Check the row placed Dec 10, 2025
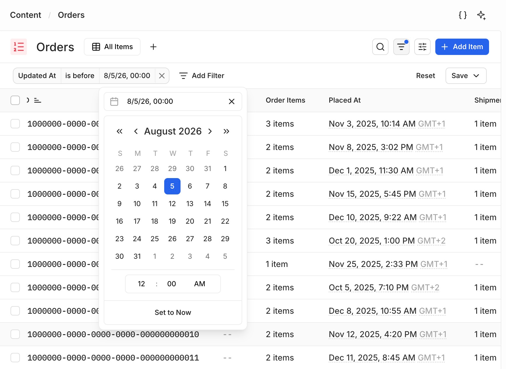 (15, 217)
